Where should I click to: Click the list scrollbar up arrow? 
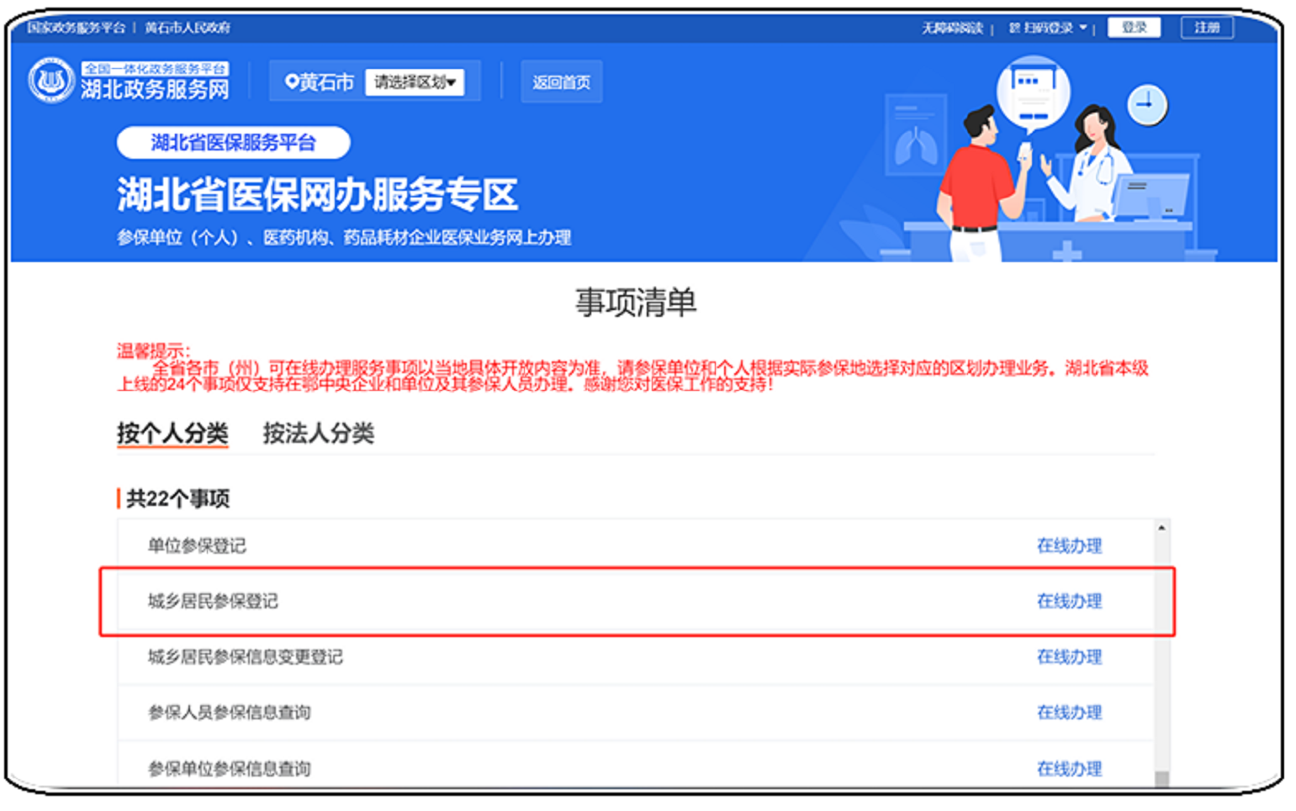pos(1161,529)
